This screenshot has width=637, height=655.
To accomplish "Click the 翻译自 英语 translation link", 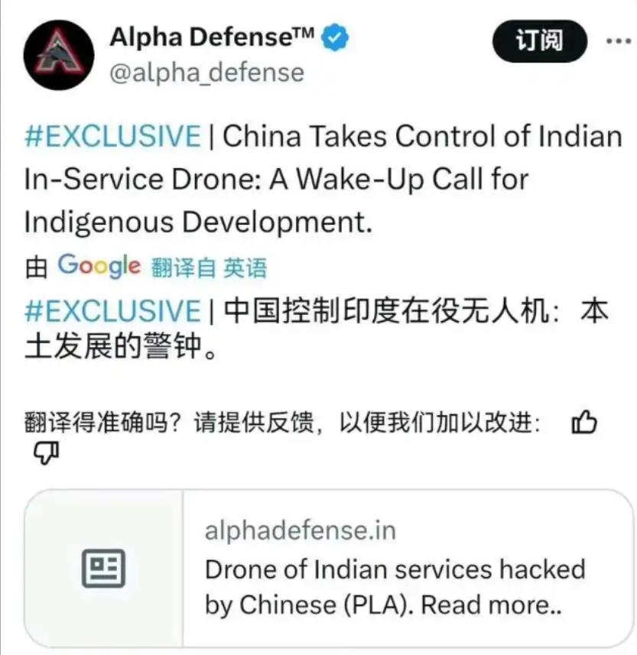I will click(x=209, y=268).
